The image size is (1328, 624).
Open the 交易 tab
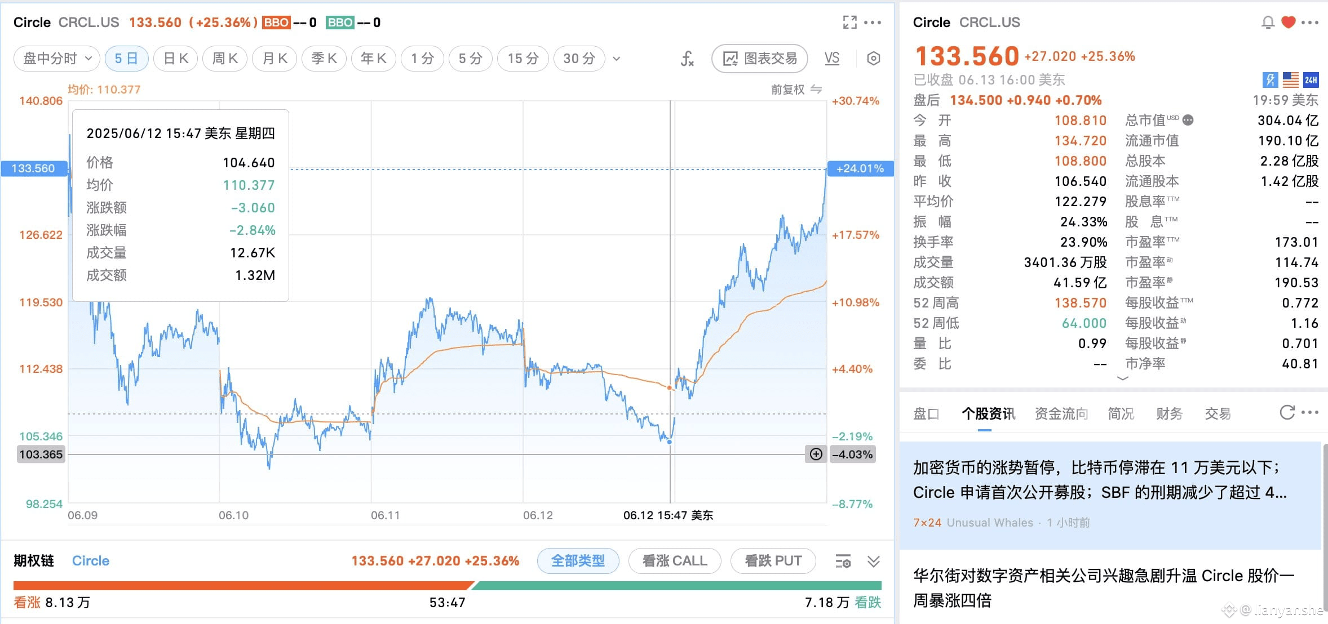1218,414
